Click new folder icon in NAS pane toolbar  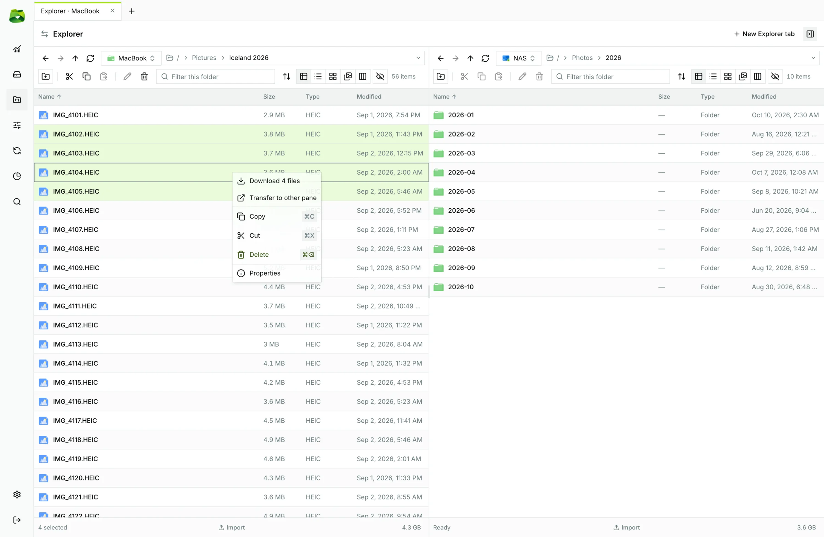pos(440,77)
